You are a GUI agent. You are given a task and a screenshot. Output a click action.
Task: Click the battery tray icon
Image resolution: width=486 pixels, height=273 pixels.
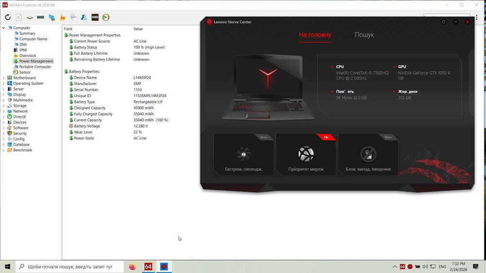(417, 267)
